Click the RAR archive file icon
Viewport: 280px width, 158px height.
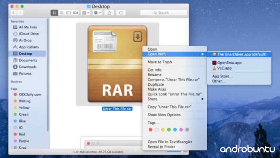(117, 64)
